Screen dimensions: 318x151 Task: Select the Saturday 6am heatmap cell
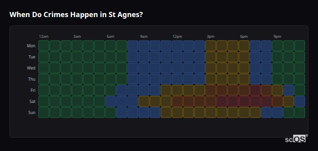pyautogui.click(x=111, y=101)
